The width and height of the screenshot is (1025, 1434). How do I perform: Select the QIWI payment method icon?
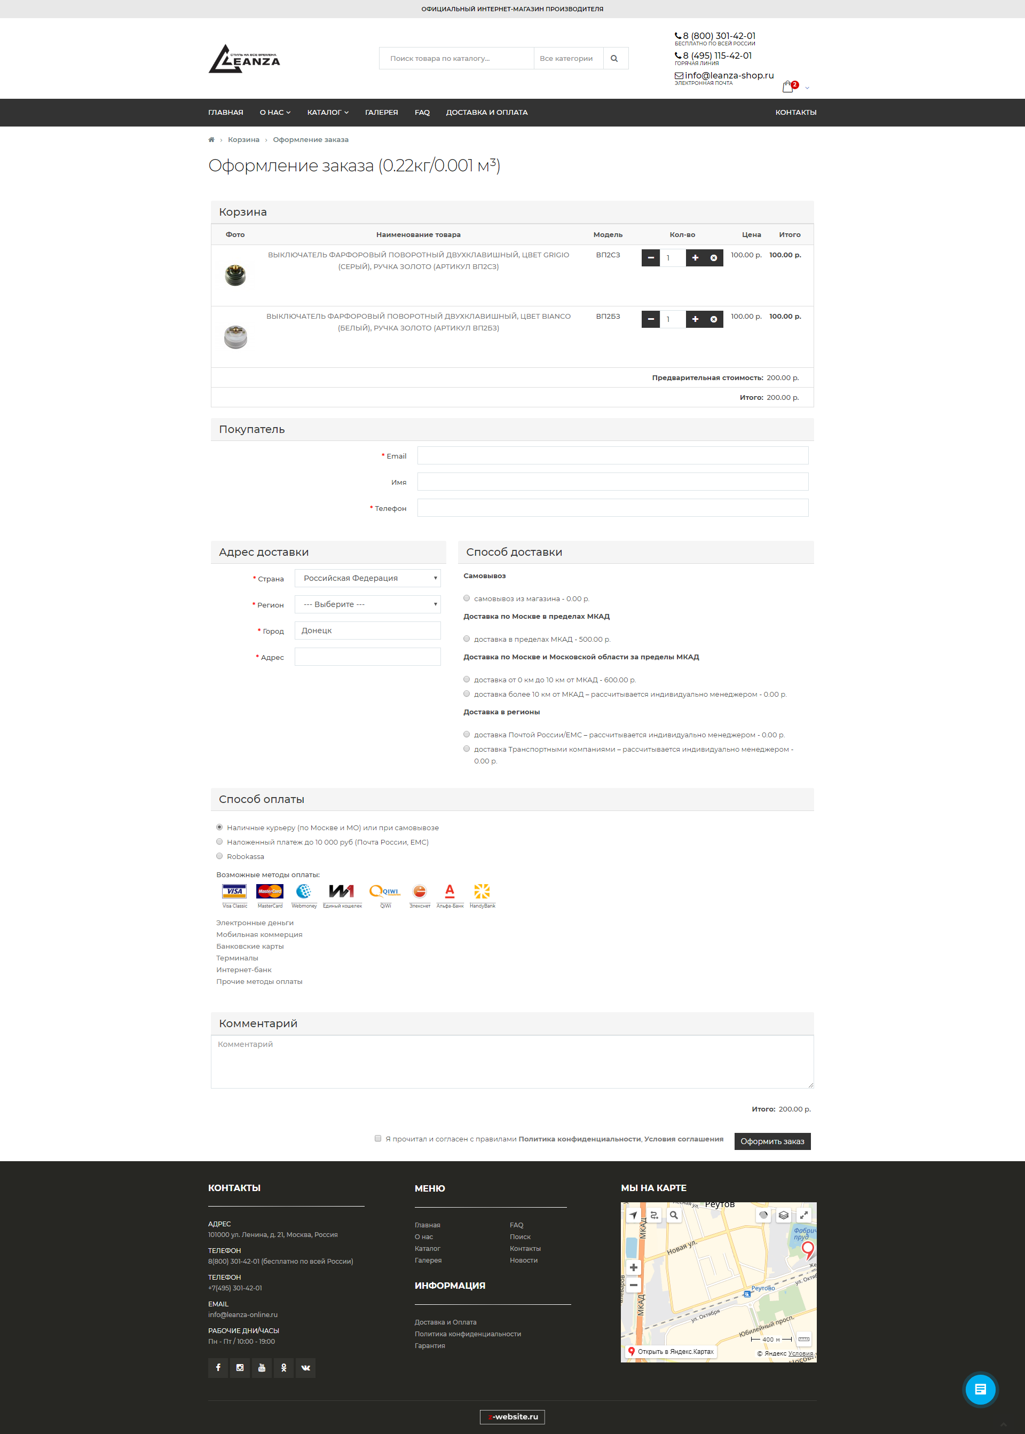[385, 891]
